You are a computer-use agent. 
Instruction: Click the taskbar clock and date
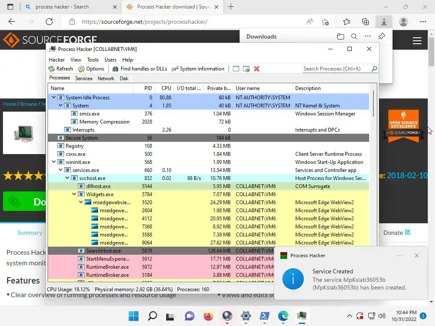[x=404, y=316]
